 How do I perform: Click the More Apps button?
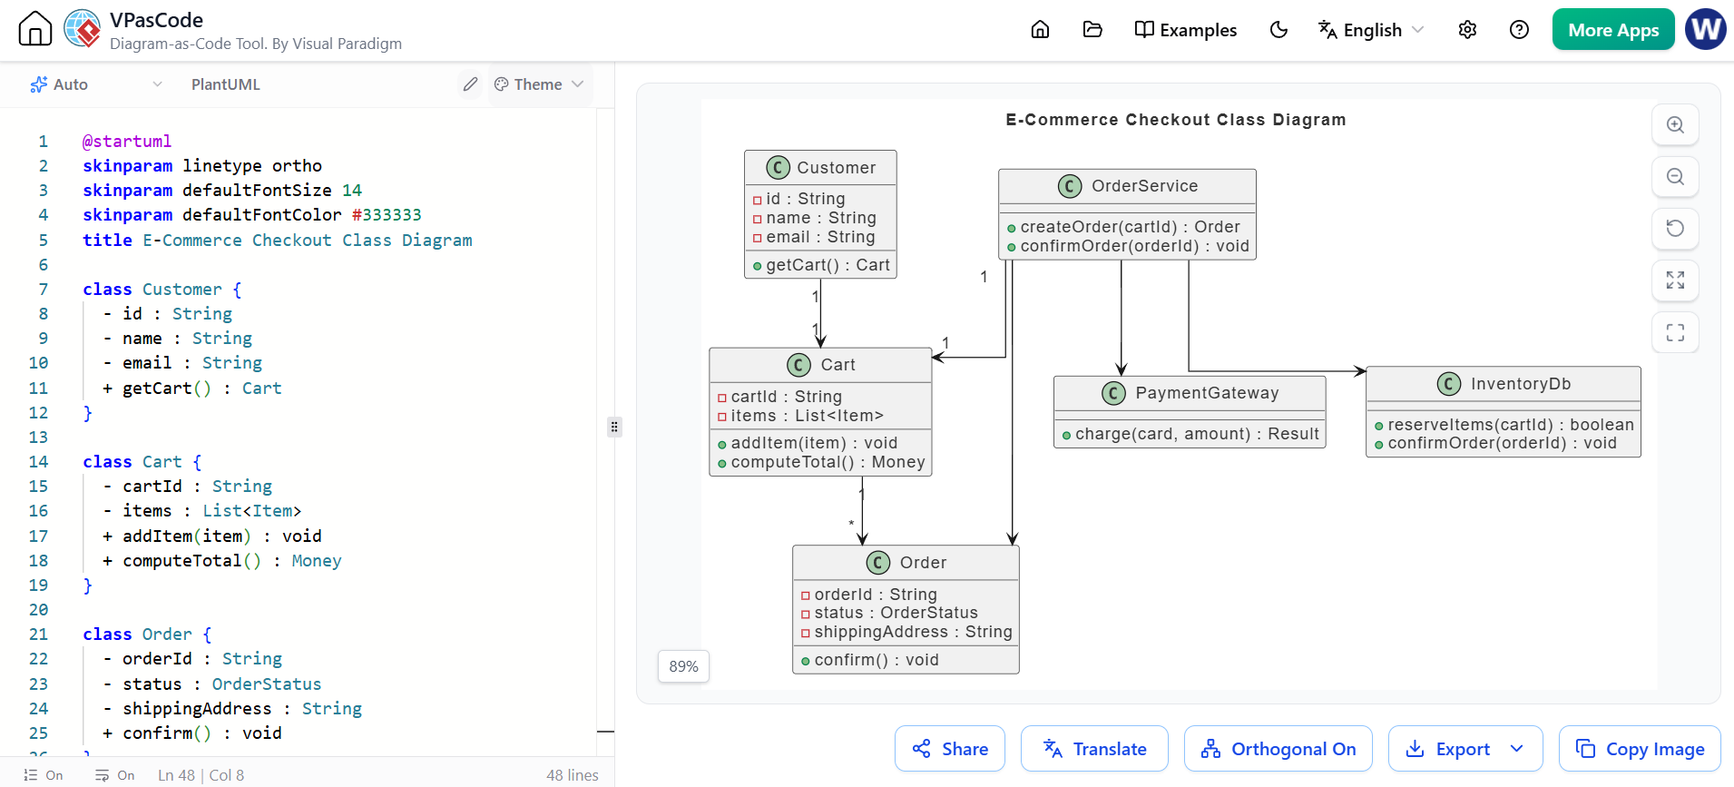[x=1613, y=30]
